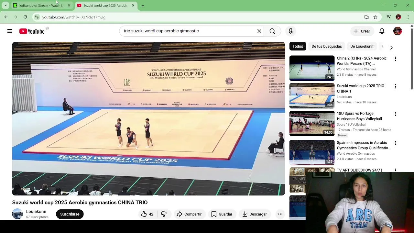This screenshot has height=233, width=414.
Task: Clear the search box text
Action: tap(259, 31)
